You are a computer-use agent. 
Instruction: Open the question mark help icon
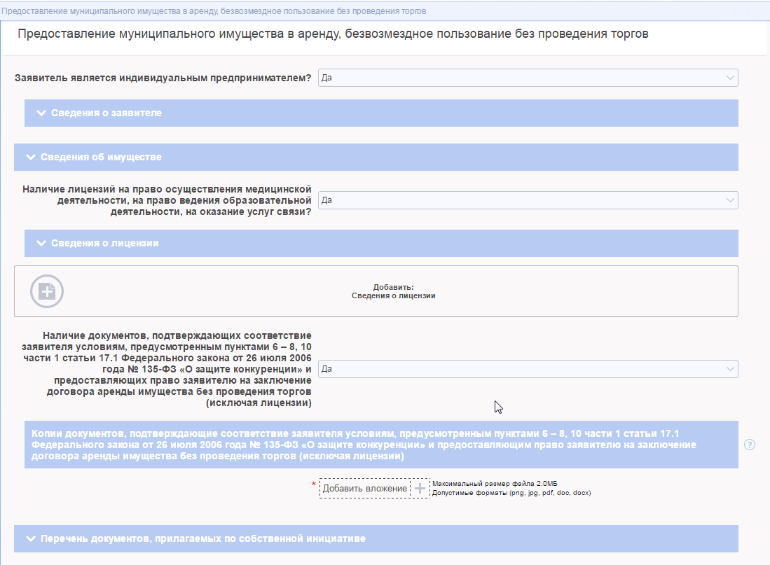[x=750, y=445]
